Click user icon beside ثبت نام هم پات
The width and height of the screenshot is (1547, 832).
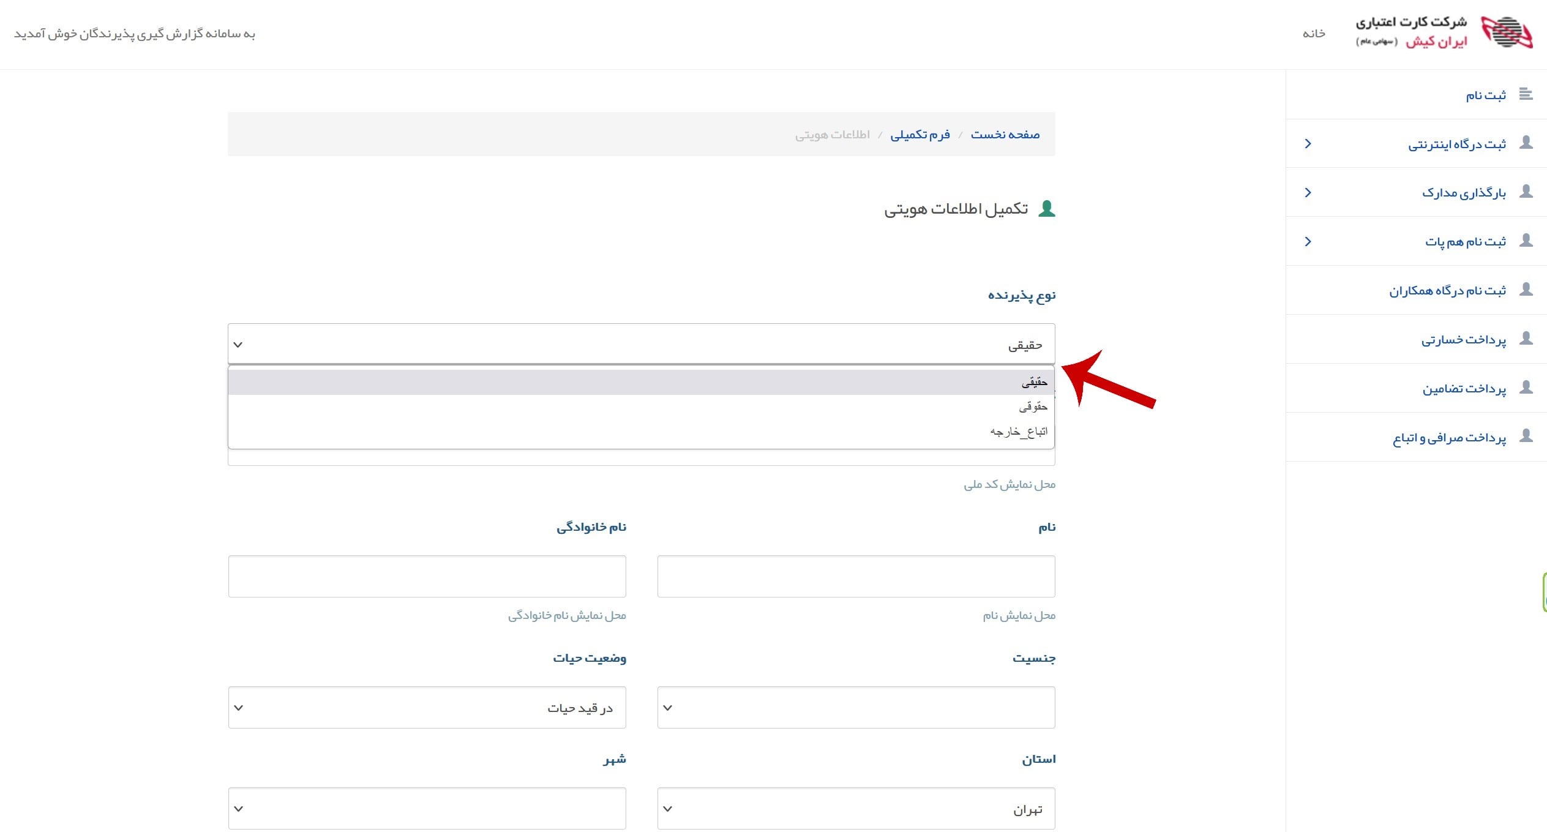(x=1526, y=240)
